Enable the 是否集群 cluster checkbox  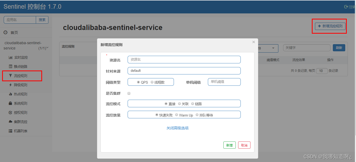[129, 93]
